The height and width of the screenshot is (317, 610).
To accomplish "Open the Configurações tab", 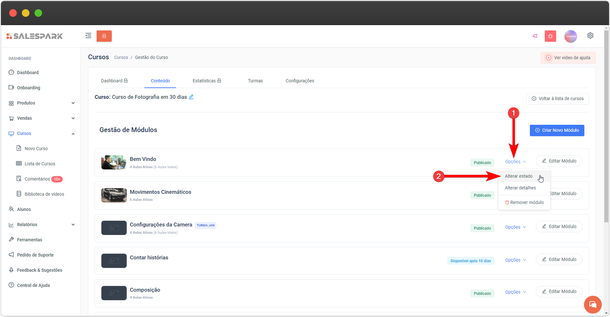I will pos(300,81).
